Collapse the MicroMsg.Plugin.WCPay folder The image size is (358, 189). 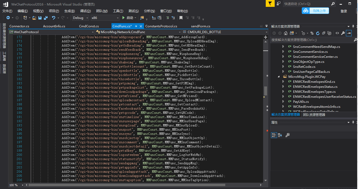[279, 77]
